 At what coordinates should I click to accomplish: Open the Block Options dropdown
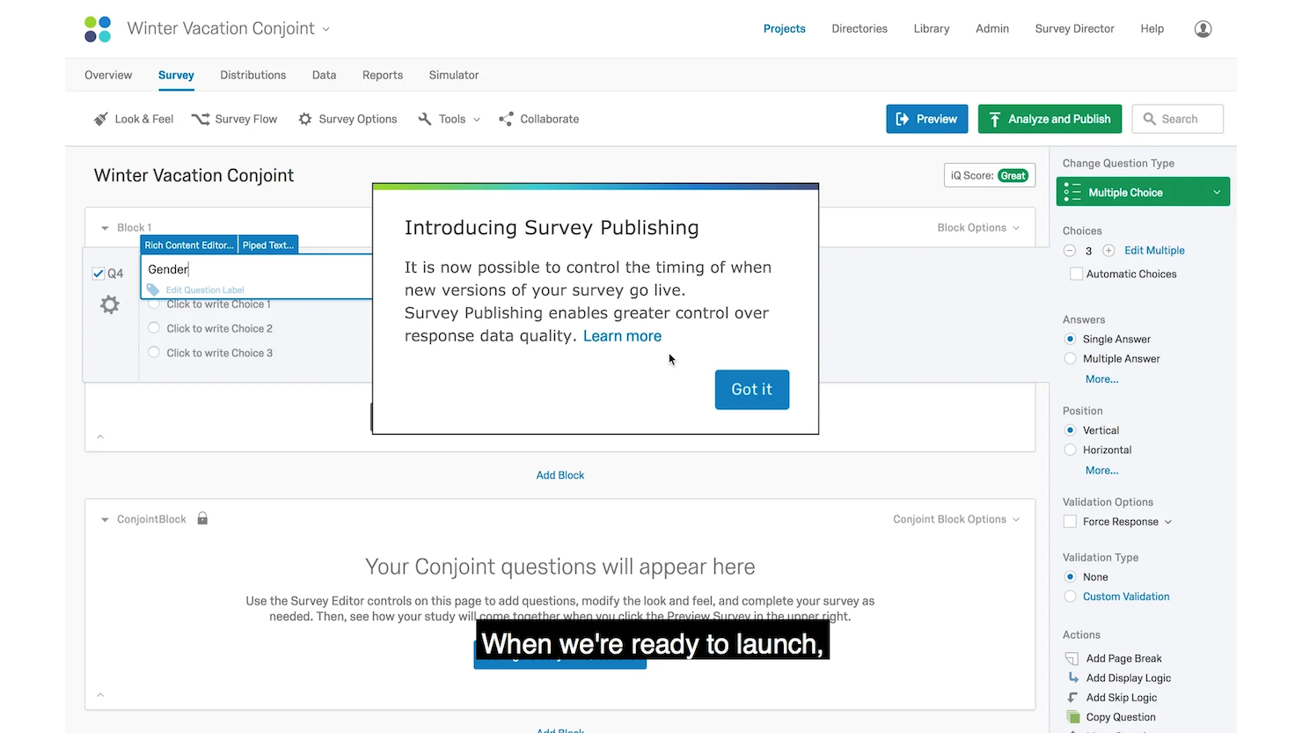click(977, 227)
